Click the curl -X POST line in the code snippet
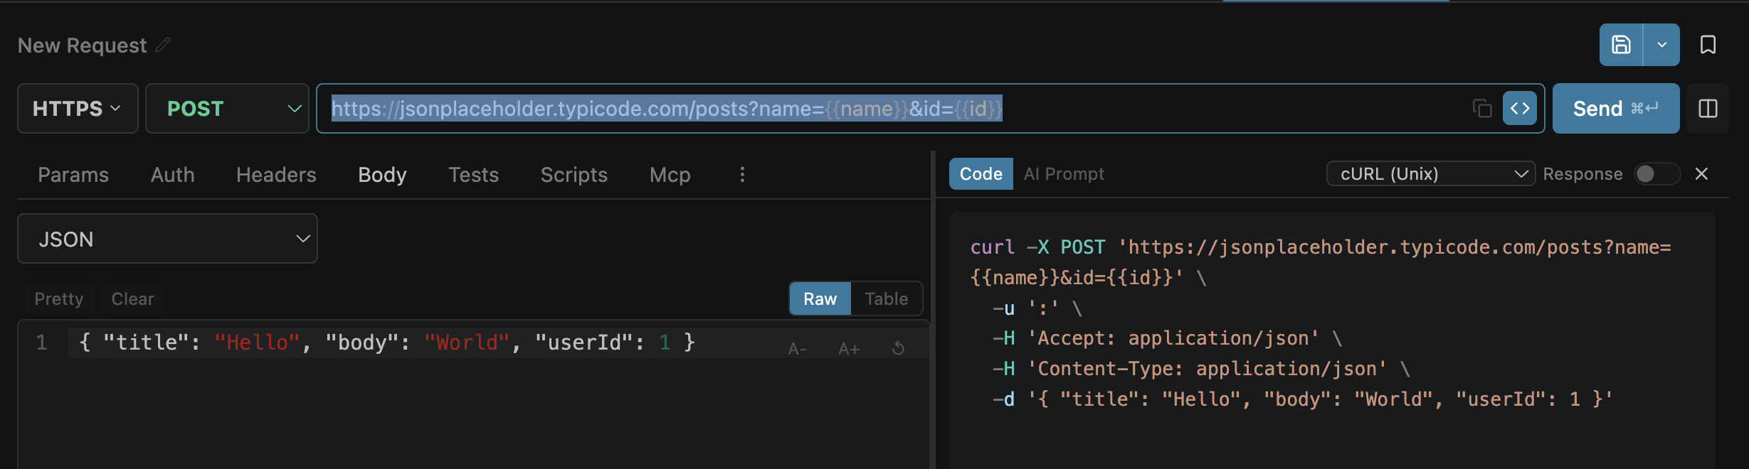Screen dimensions: 1749x469 tap(1321, 247)
